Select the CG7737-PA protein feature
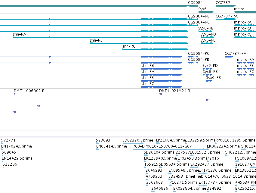The image size is (256, 193). [229, 57]
